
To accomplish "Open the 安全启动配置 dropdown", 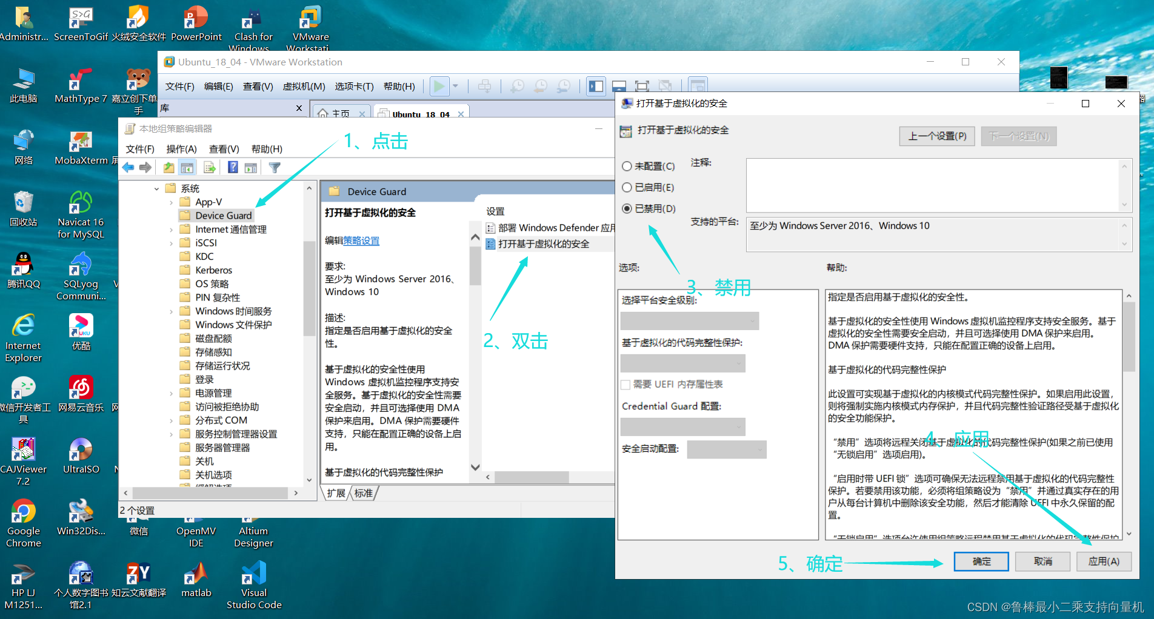I will pyautogui.click(x=727, y=449).
